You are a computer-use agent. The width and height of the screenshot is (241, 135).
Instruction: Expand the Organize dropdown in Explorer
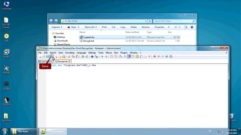[x=57, y=27]
